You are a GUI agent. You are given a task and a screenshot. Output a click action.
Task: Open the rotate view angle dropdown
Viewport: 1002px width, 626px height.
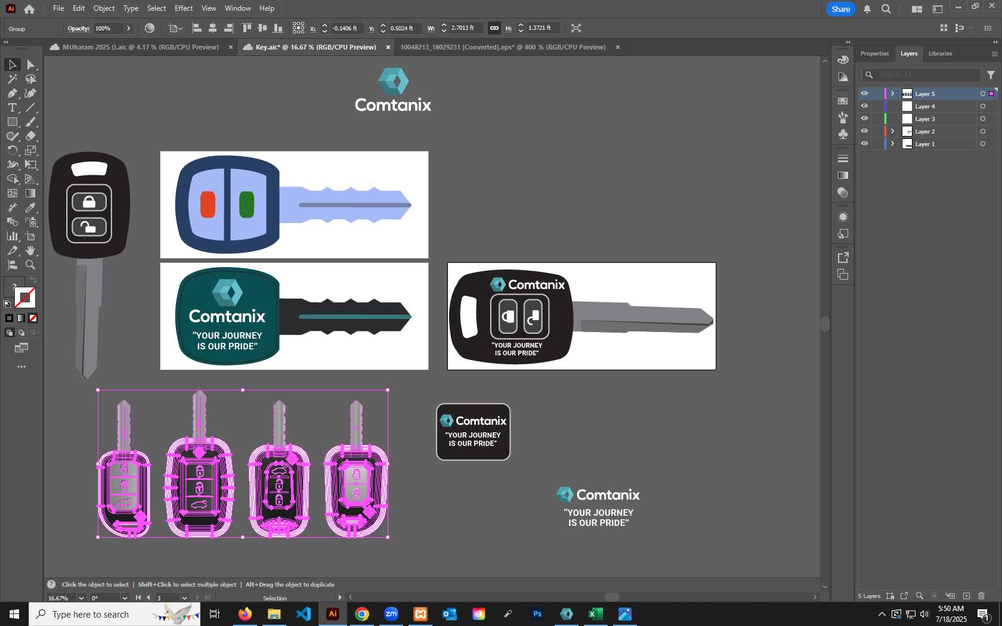125,598
